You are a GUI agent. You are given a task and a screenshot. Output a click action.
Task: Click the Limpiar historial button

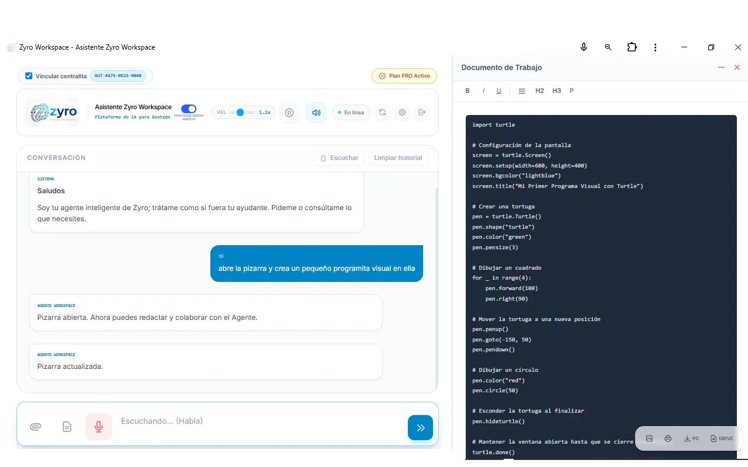click(x=398, y=158)
